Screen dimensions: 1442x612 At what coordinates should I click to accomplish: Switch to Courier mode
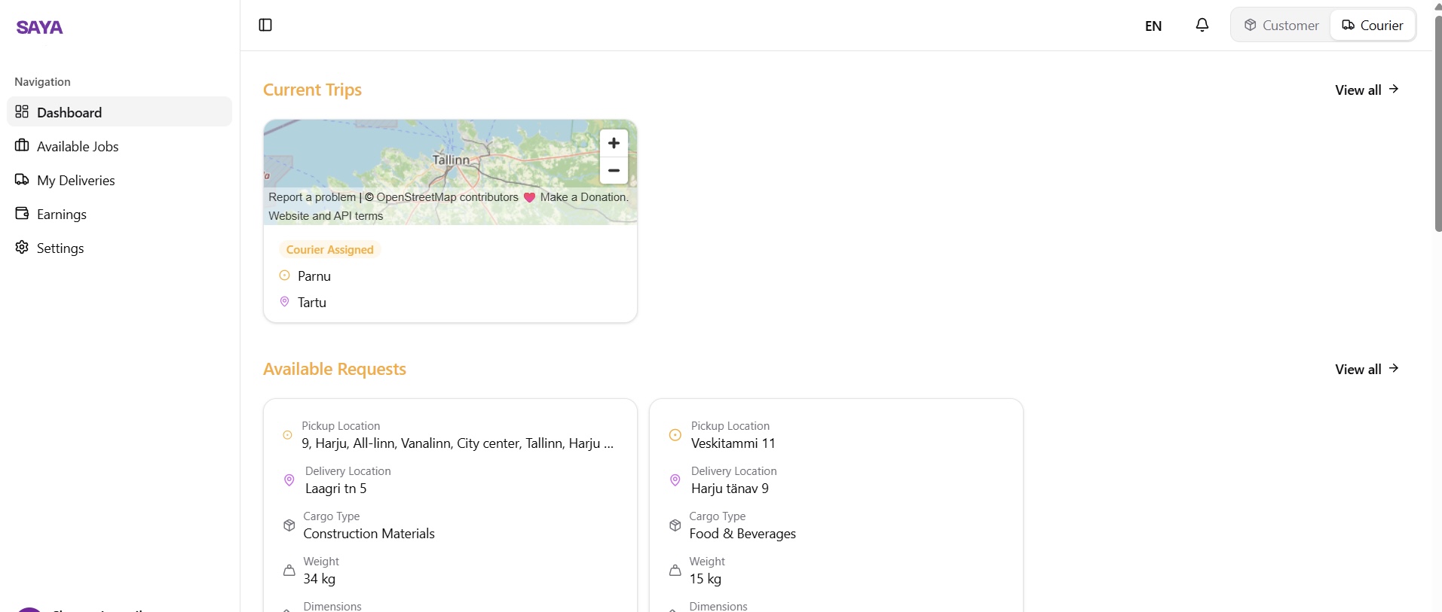(x=1372, y=25)
